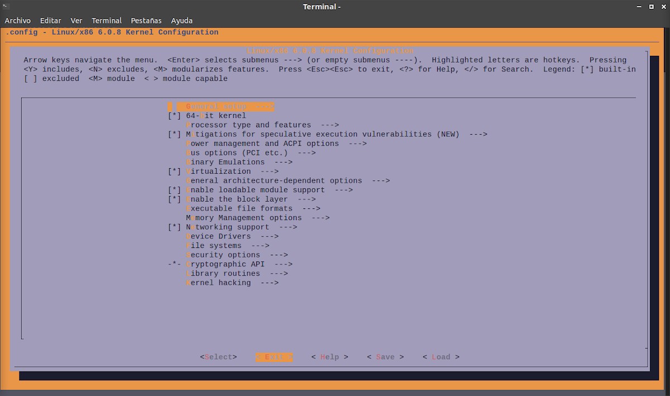Screen dimensions: 670x396
Task: Click the (NEW) tag on Mitigations row
Action: pos(448,134)
